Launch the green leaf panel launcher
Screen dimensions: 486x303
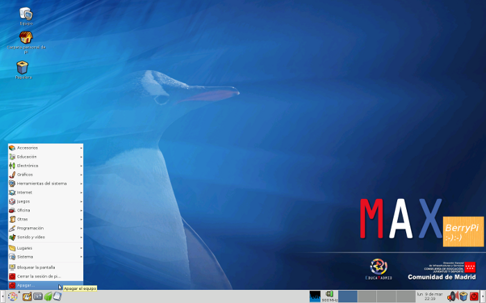coord(48,297)
